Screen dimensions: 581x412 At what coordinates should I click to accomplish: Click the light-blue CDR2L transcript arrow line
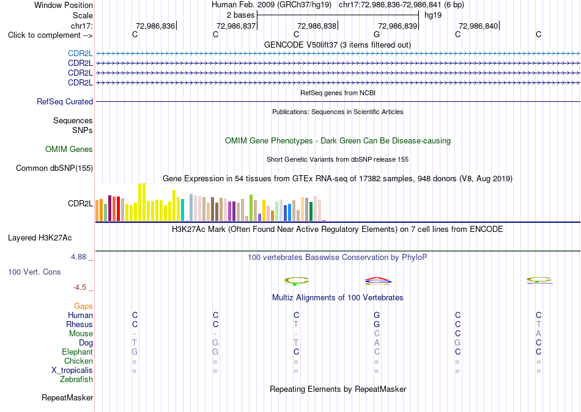coord(338,54)
